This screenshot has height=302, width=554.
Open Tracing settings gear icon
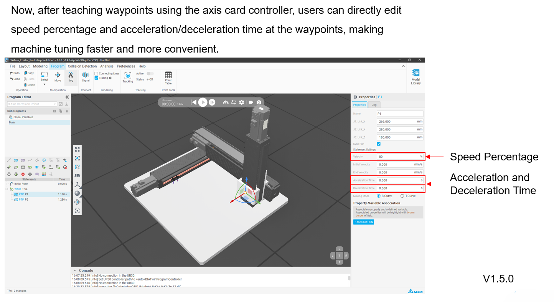click(110, 78)
